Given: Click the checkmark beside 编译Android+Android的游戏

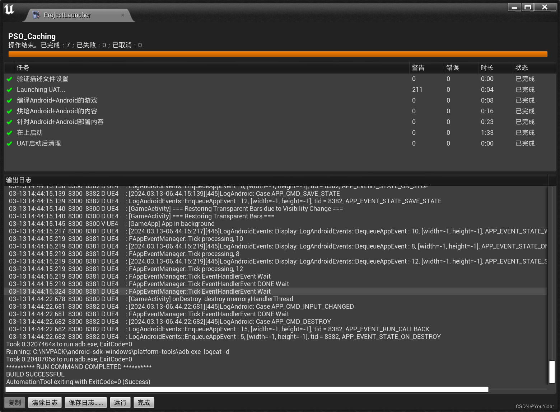Looking at the screenshot, I should (x=9, y=100).
